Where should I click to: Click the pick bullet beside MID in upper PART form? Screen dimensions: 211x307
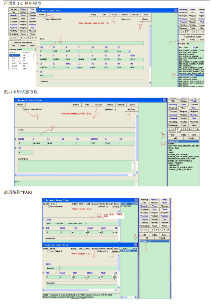coord(72,232)
